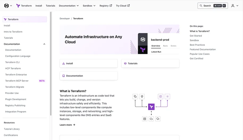Jump to Best Practices section link
The image size is (243, 140).
[x=197, y=45]
